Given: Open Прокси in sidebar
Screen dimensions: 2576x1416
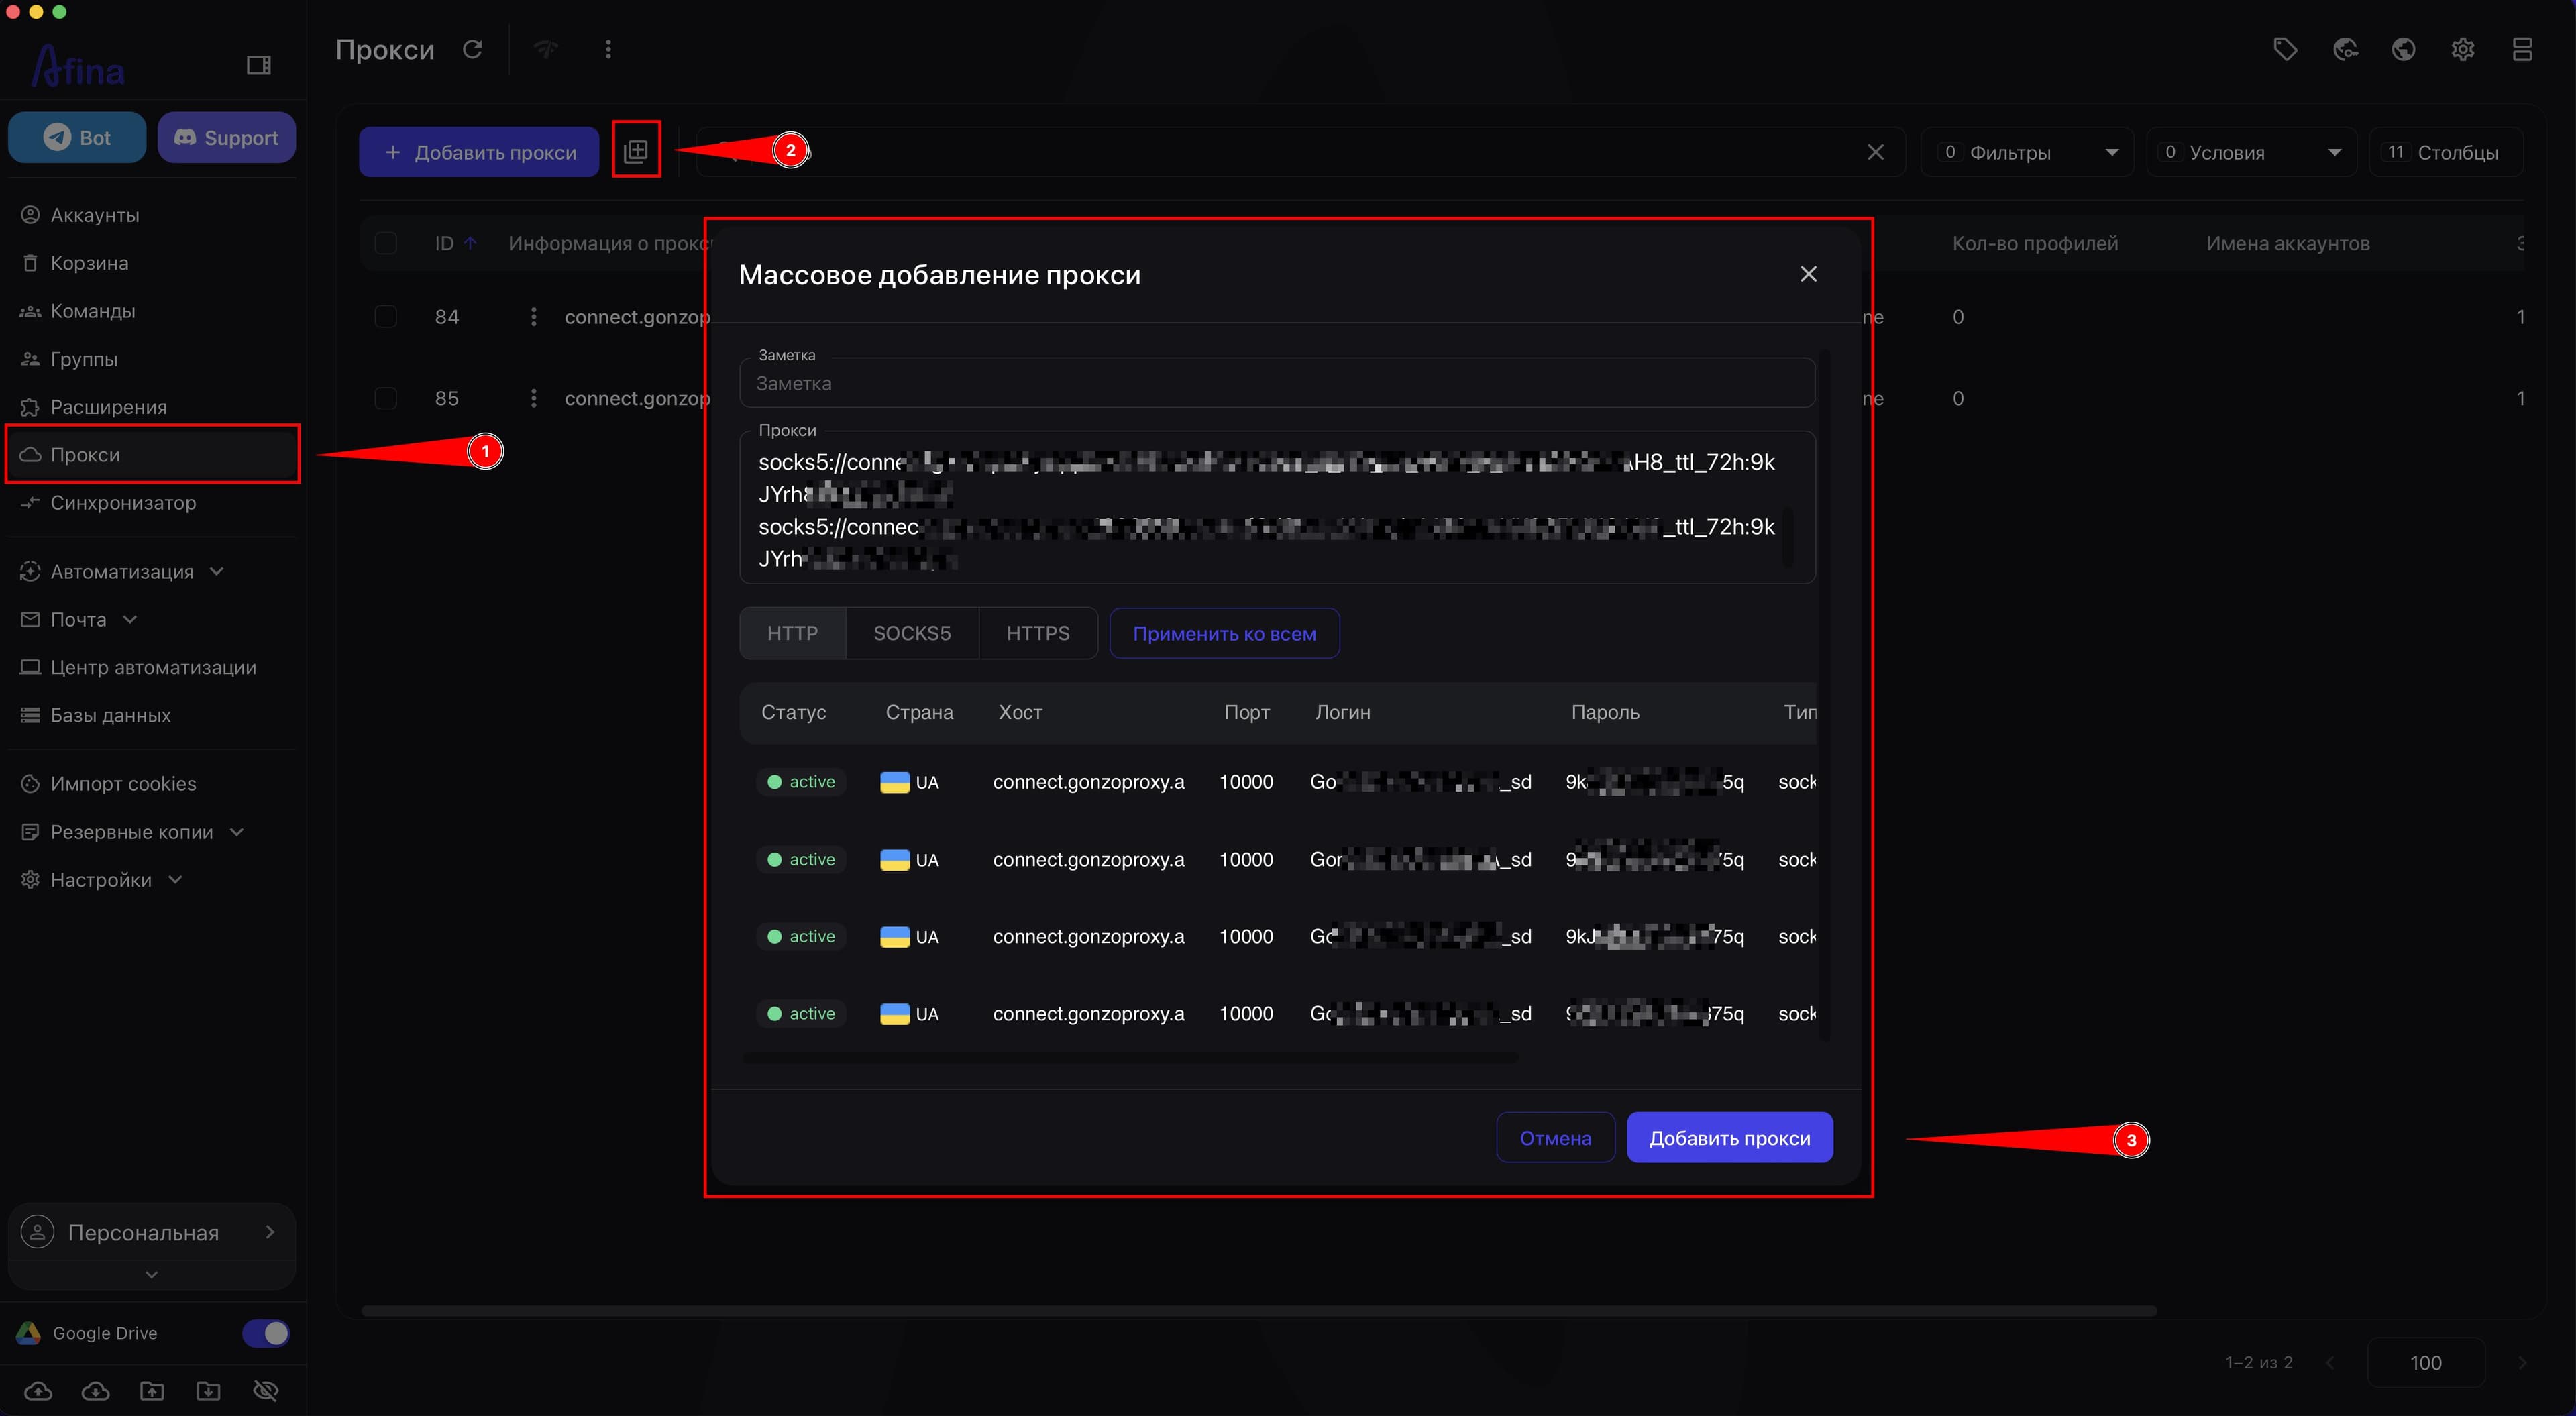Looking at the screenshot, I should tap(152, 454).
